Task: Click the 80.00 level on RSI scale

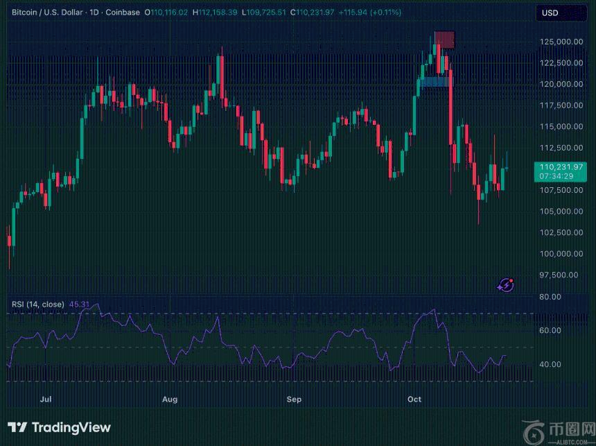Action: pyautogui.click(x=551, y=297)
